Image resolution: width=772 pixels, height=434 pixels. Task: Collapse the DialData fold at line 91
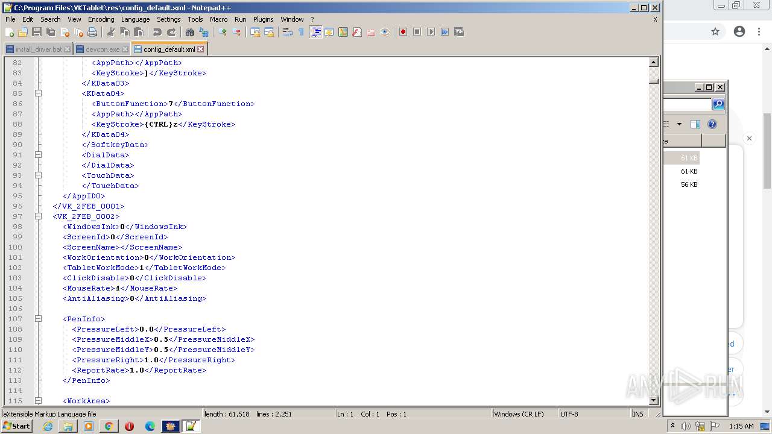(x=38, y=155)
